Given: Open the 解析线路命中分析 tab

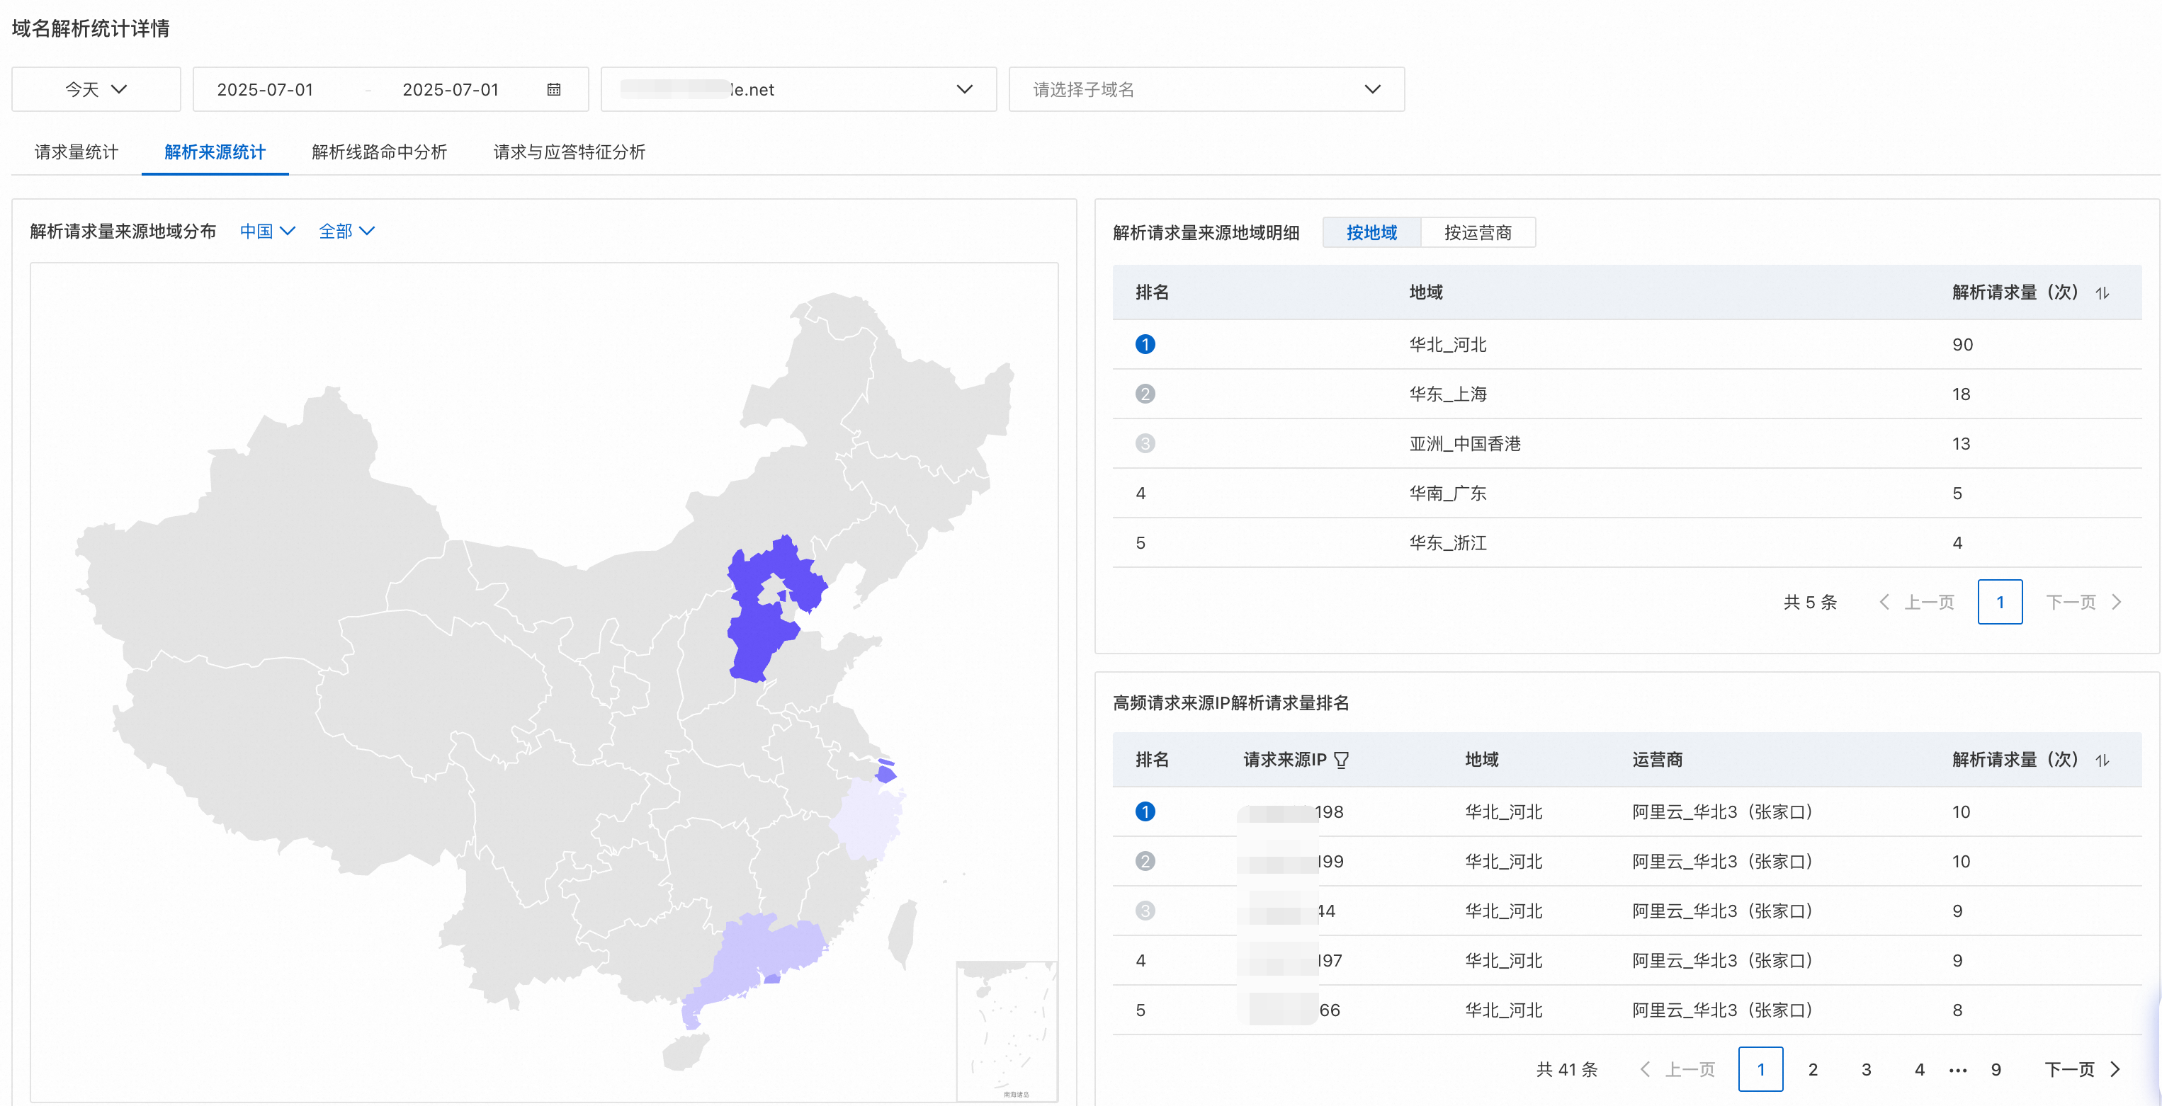Looking at the screenshot, I should (x=380, y=152).
